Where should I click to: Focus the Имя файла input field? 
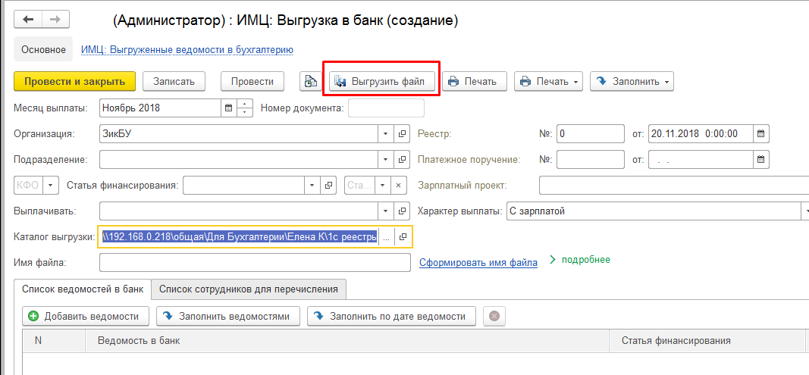tap(255, 263)
